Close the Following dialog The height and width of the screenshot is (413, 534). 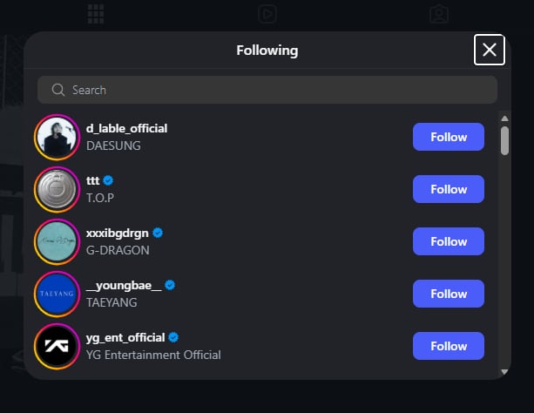point(489,50)
